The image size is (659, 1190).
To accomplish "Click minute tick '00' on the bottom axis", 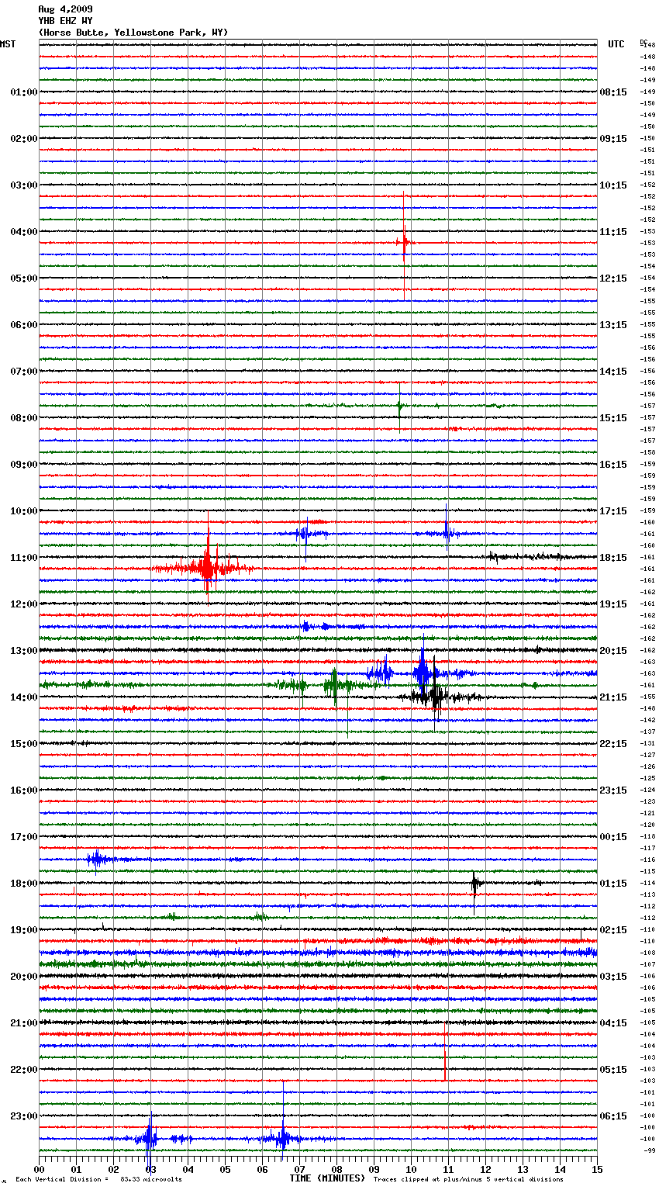I will pos(39,1169).
